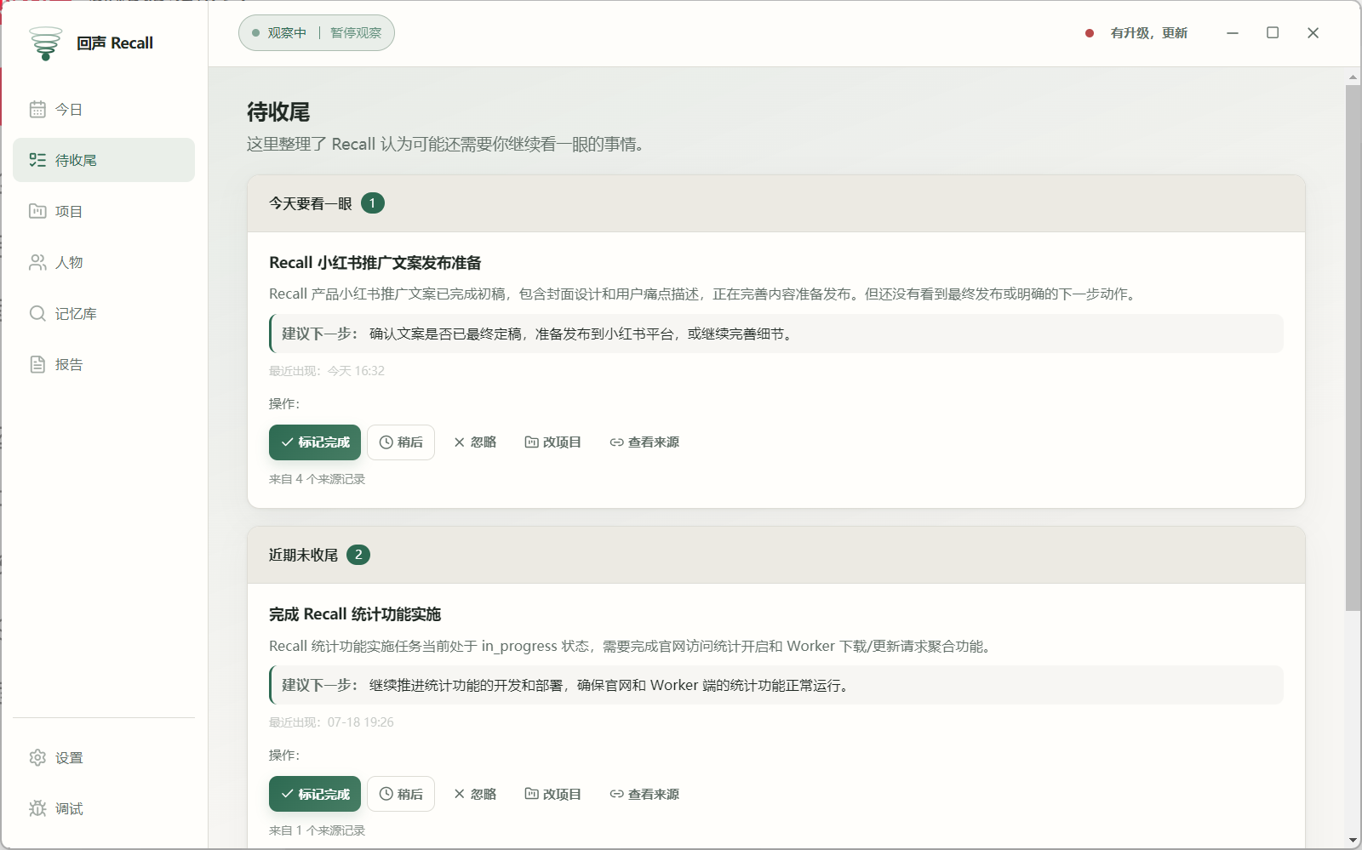Click the 待收尾 checklist icon

pos(37,160)
